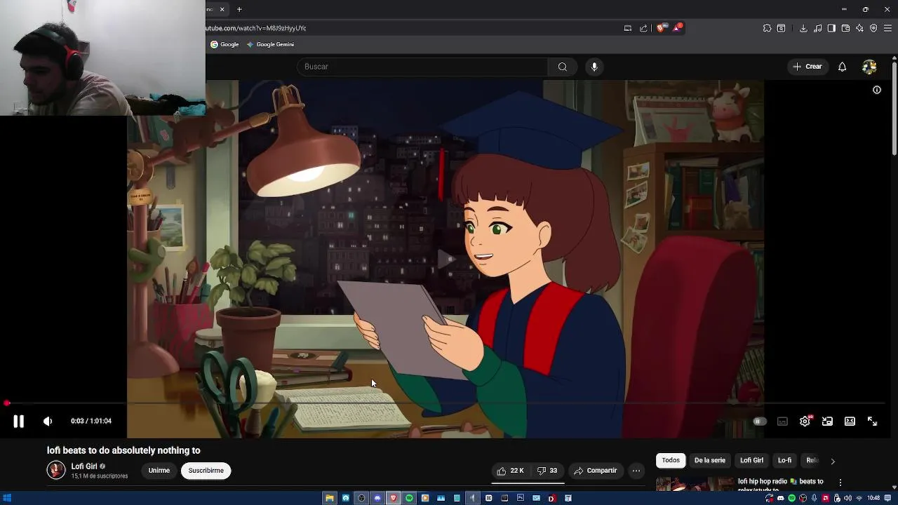This screenshot has height=505, width=898.
Task: Click the search magnifier button
Action: [562, 67]
